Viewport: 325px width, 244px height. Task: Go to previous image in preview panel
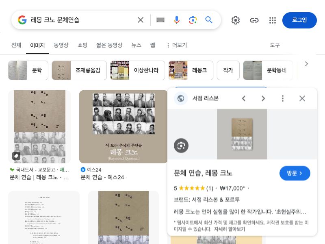[x=244, y=98]
